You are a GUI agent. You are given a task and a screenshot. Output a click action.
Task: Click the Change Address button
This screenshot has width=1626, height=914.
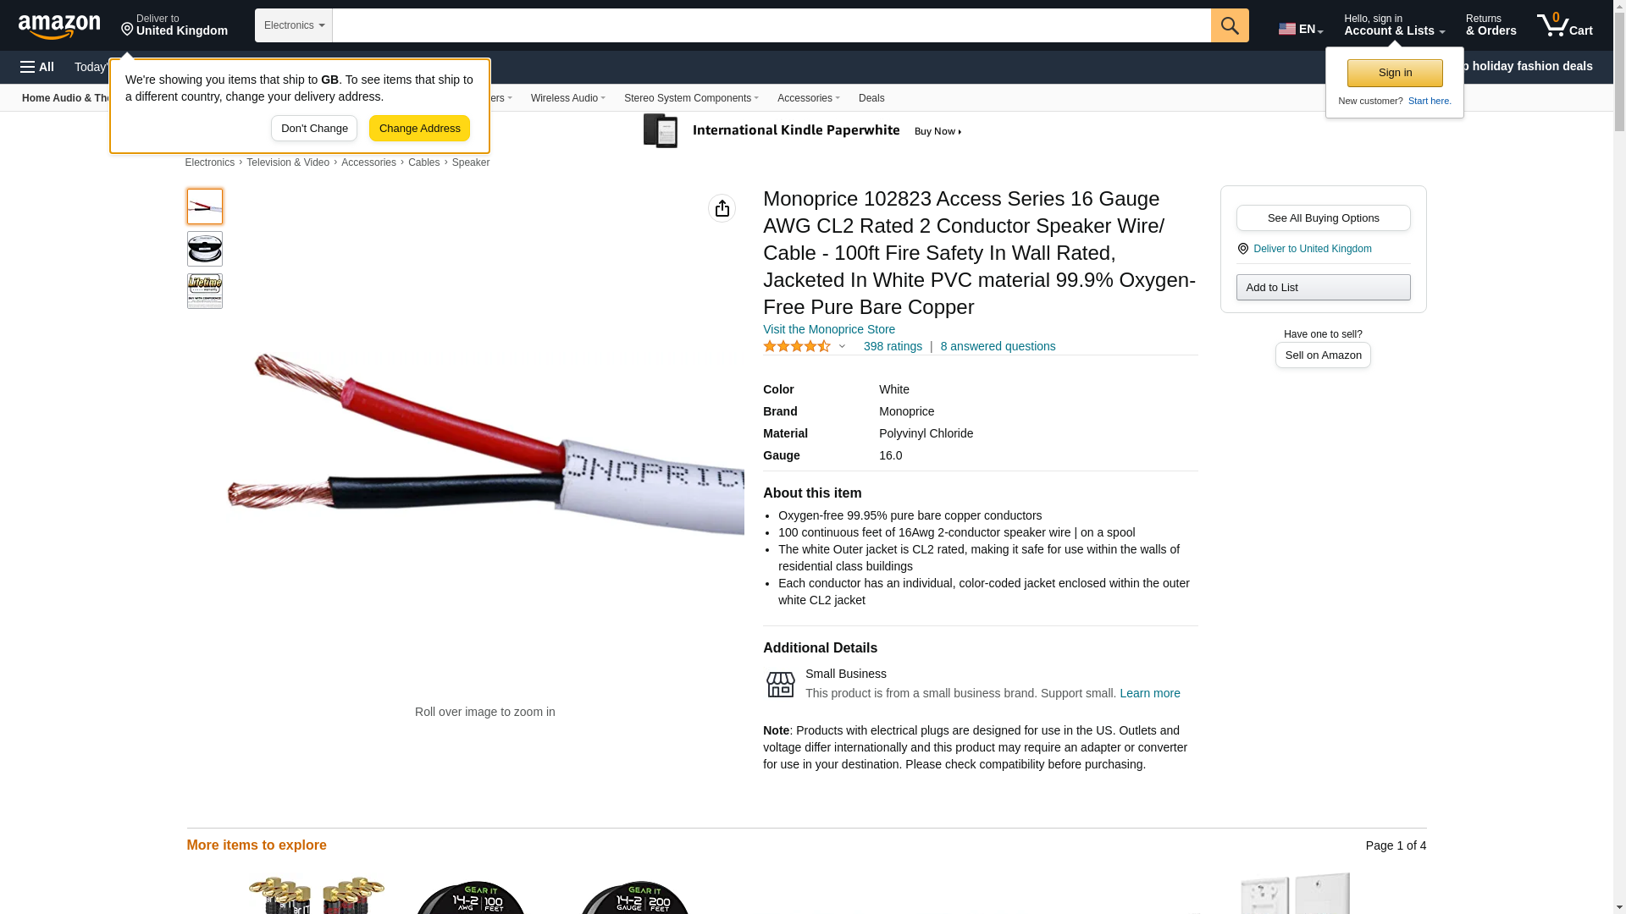tap(419, 129)
